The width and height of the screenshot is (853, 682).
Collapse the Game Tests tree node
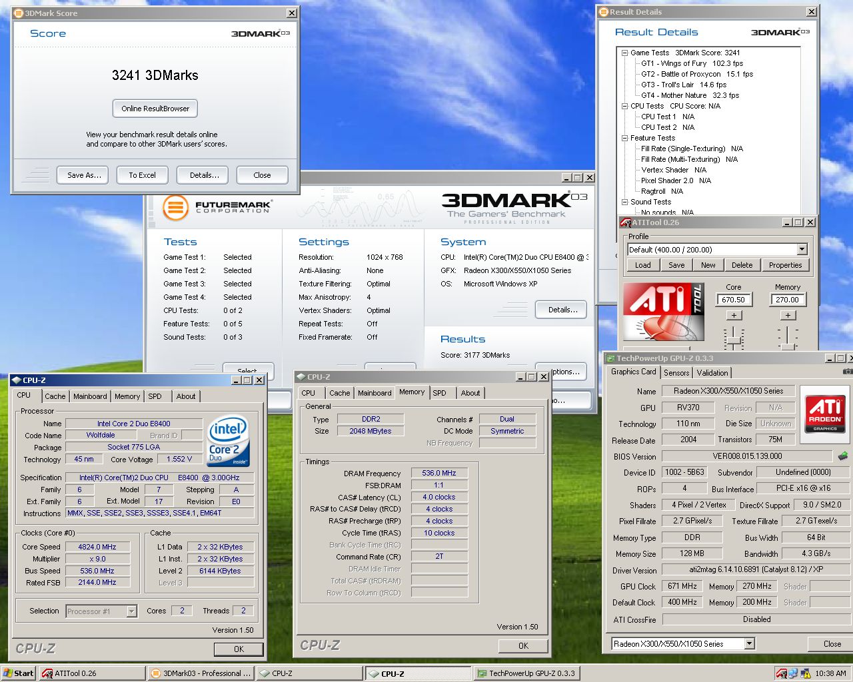(x=624, y=53)
